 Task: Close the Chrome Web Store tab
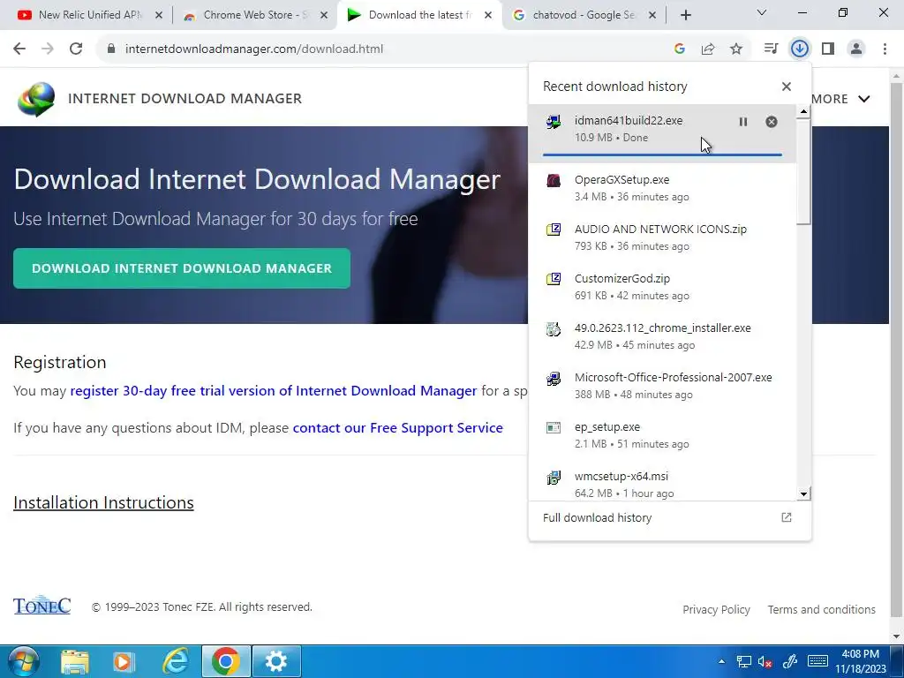(x=324, y=16)
